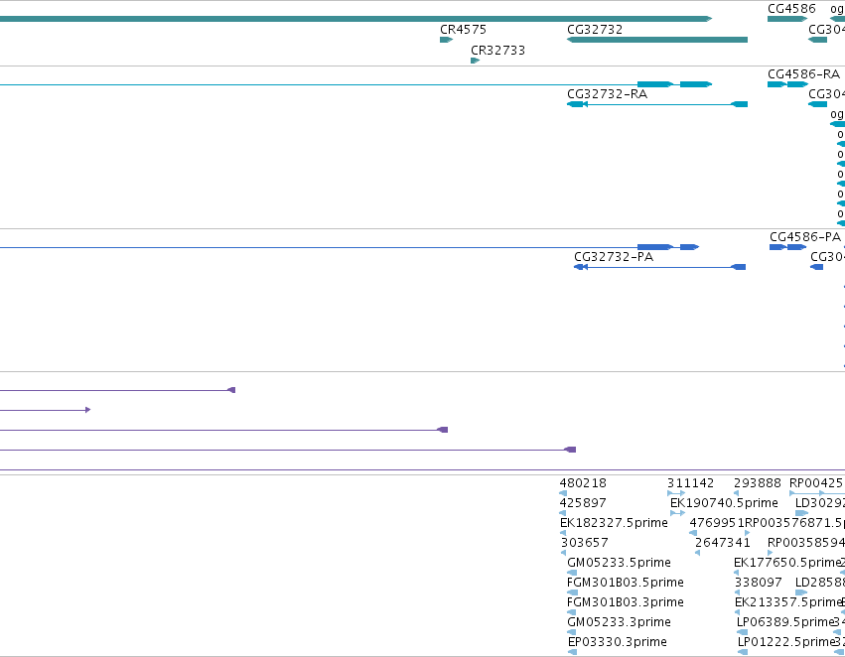Click the LP06389.5prime EST label

[x=785, y=622]
